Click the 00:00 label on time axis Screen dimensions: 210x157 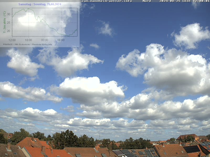point(45,40)
